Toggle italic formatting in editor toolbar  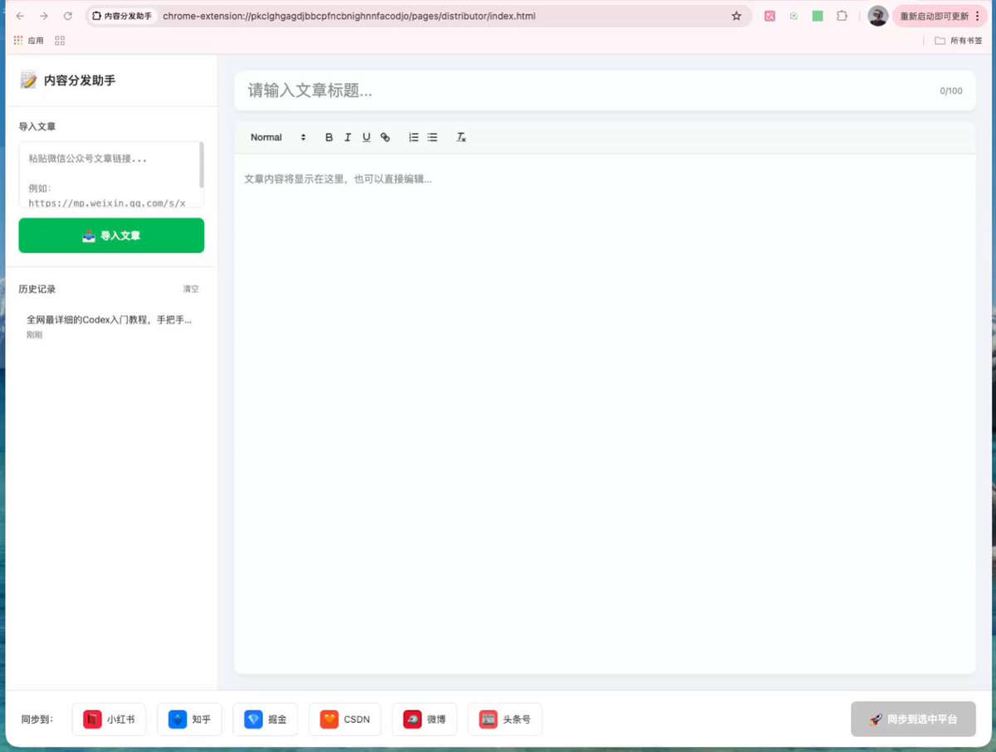(348, 138)
